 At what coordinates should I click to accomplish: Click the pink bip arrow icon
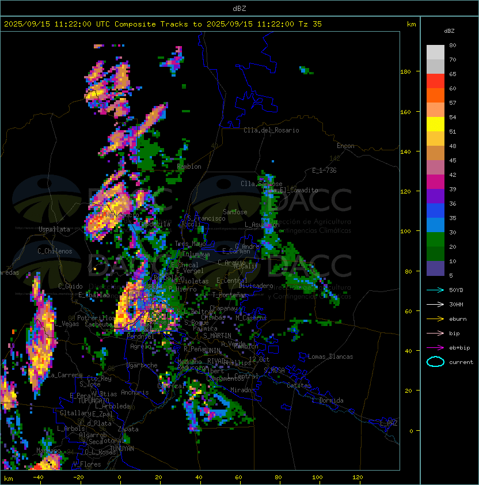(435, 333)
